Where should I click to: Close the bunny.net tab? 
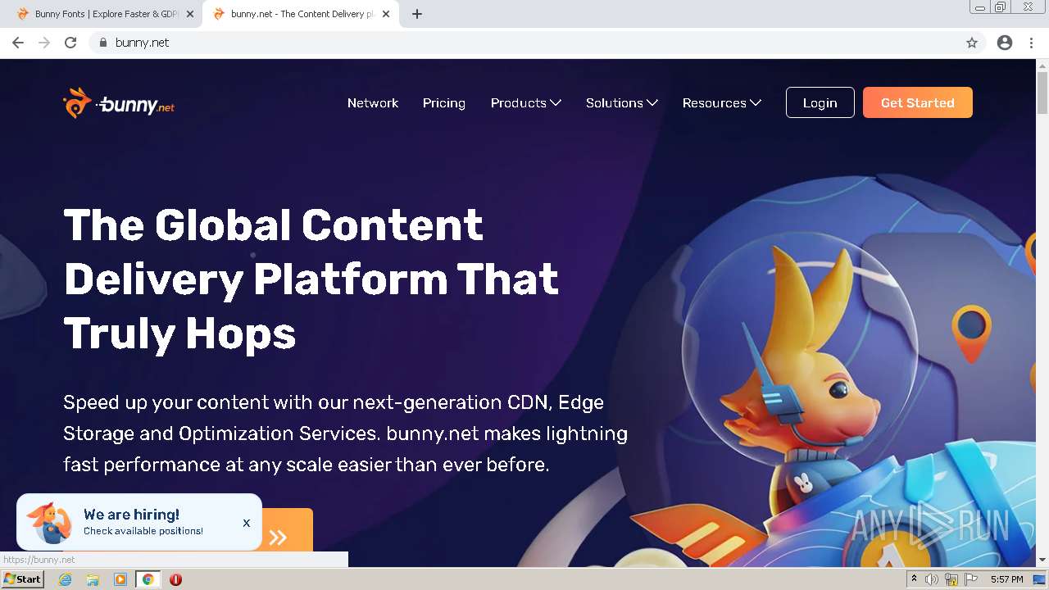pos(386,14)
